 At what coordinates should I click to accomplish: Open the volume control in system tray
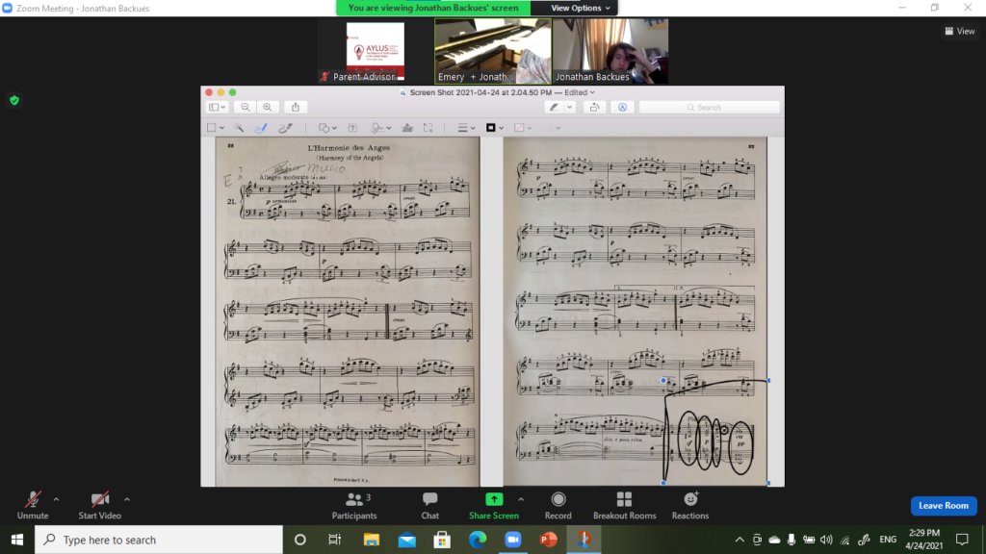[x=826, y=540]
